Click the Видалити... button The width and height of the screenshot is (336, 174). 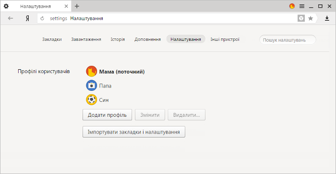187,115
